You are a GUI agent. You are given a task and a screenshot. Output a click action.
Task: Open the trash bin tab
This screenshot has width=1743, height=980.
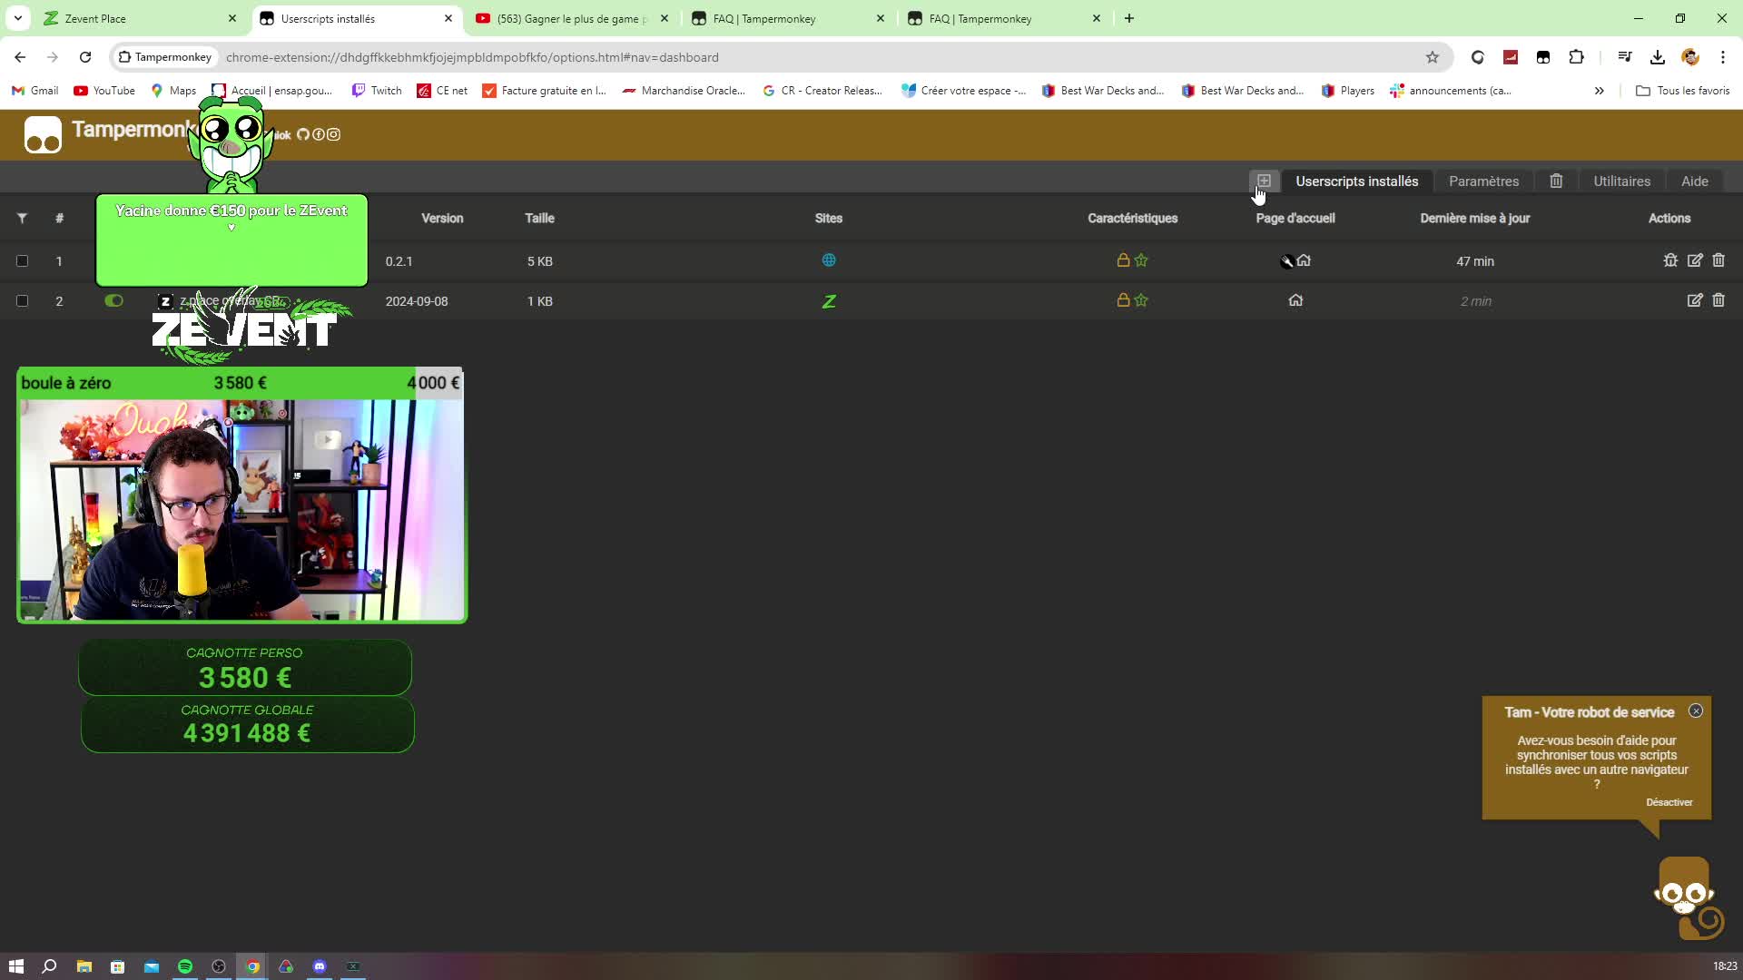coord(1556,181)
